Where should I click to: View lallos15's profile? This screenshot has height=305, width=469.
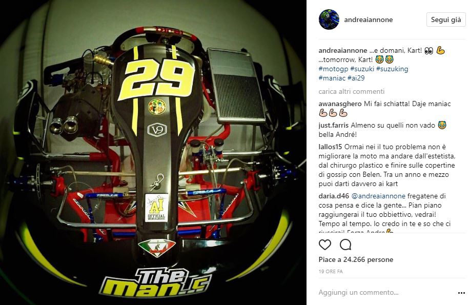[x=330, y=147]
